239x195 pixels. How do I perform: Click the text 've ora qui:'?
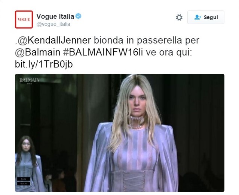point(169,52)
